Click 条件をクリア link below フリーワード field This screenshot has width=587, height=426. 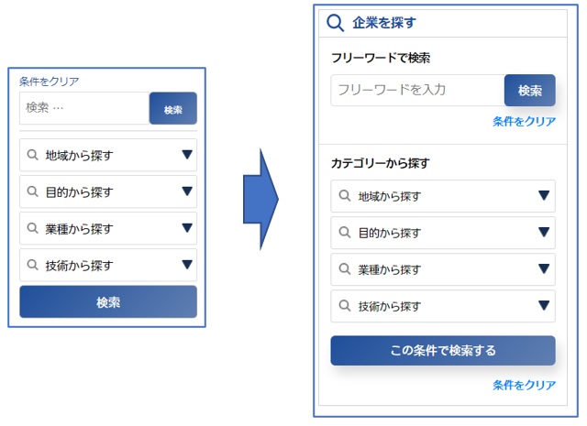[524, 121]
